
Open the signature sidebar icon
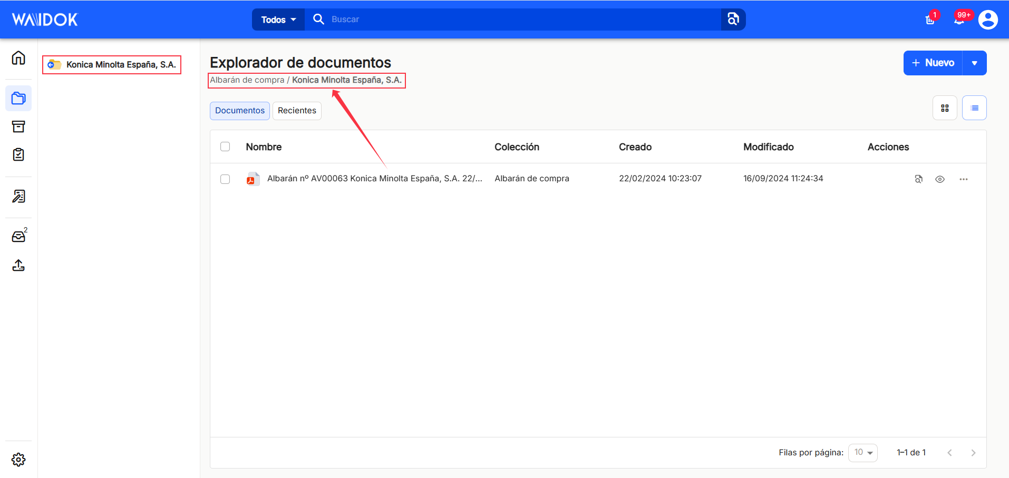[18, 196]
